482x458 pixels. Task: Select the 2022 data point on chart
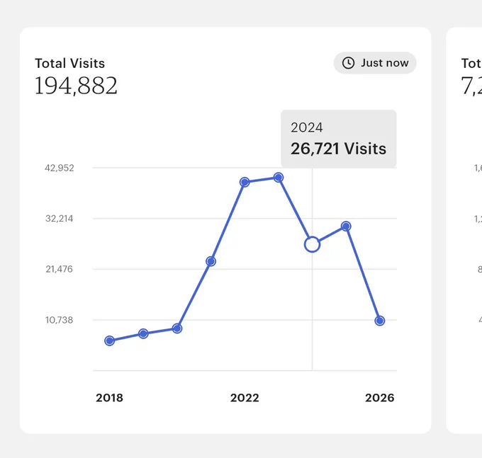[245, 183]
